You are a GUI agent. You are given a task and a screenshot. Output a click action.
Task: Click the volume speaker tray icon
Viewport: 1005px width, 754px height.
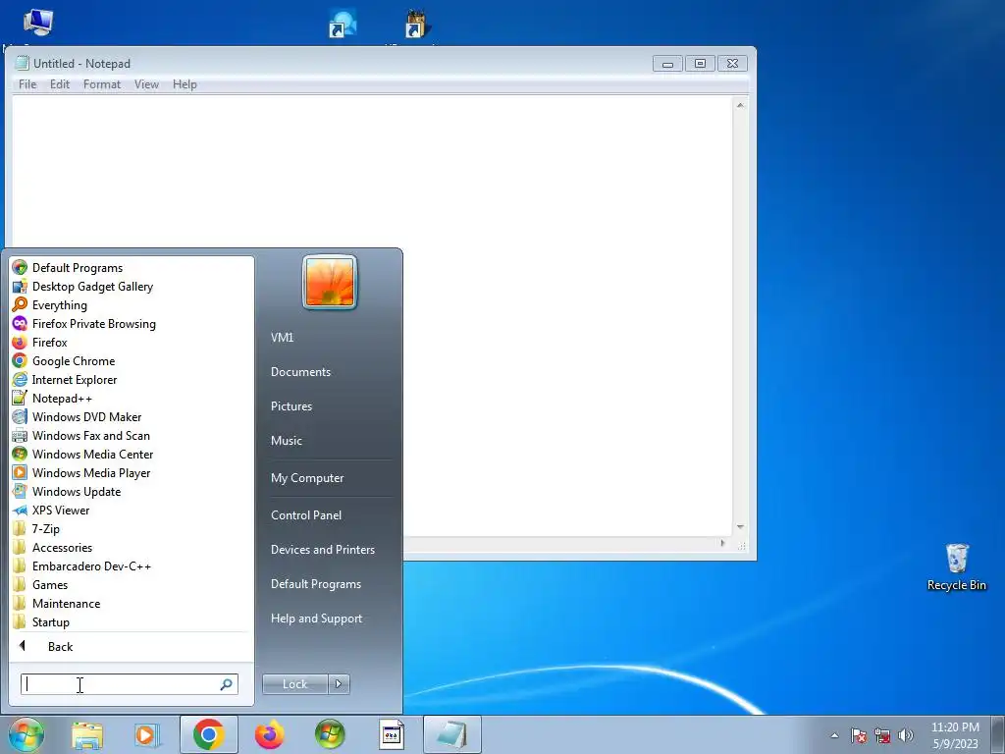pos(905,735)
